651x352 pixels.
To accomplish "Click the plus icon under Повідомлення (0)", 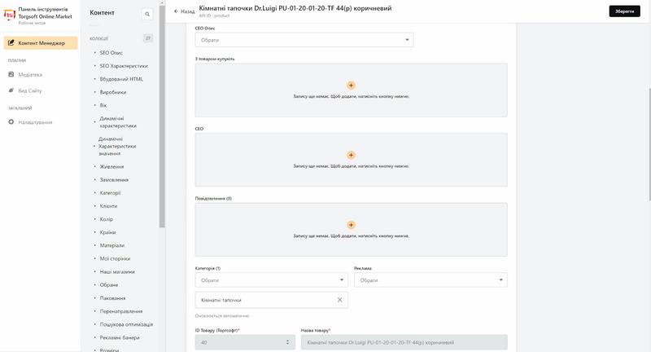I will coord(351,225).
